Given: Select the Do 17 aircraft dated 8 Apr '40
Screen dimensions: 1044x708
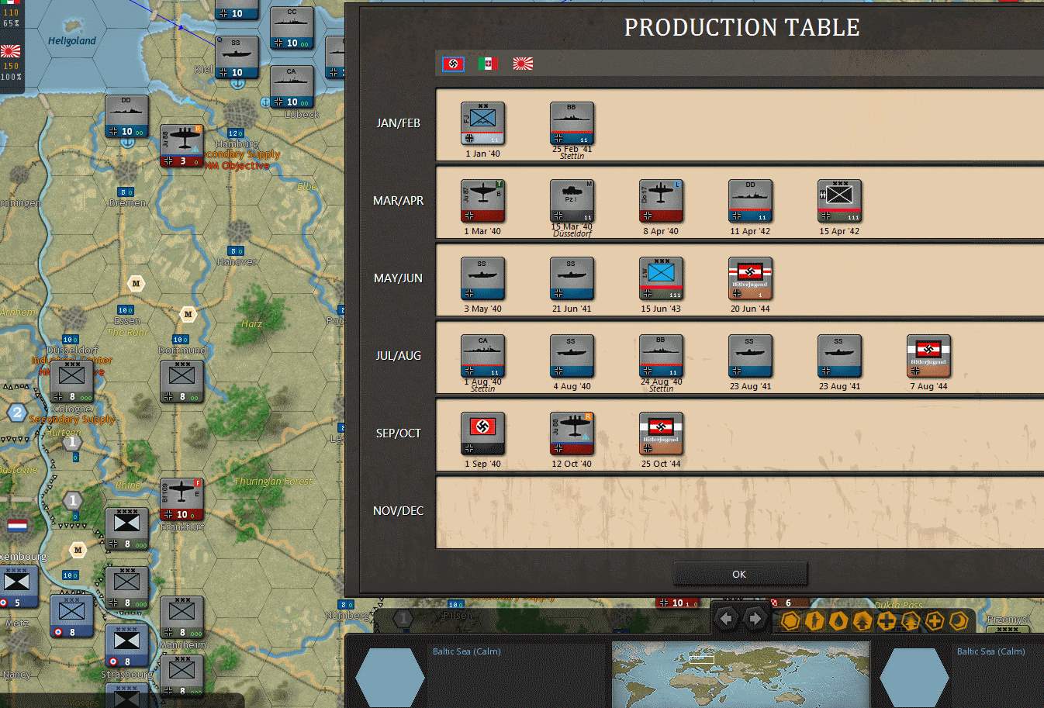Looking at the screenshot, I should 661,202.
